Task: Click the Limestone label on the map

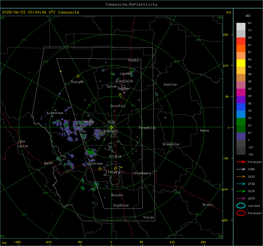Action: (55, 113)
